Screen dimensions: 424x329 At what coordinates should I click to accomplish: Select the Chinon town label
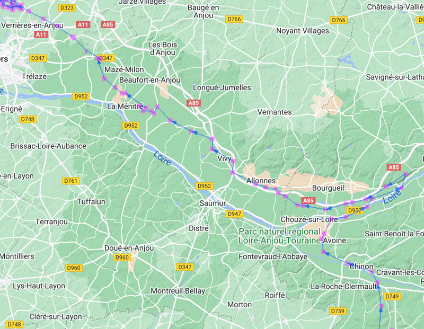pos(361,266)
